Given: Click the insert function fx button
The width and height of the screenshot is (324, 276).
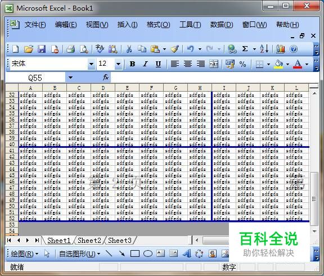Looking at the screenshot, I should [106, 78].
